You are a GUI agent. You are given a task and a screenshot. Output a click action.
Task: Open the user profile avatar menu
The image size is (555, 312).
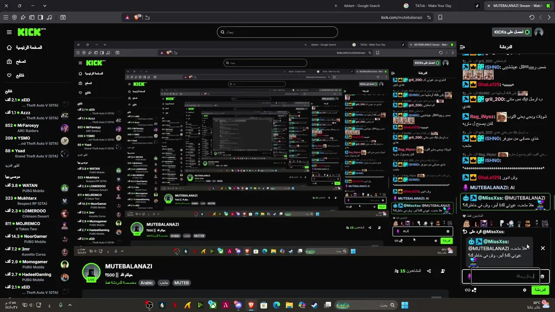[539, 32]
